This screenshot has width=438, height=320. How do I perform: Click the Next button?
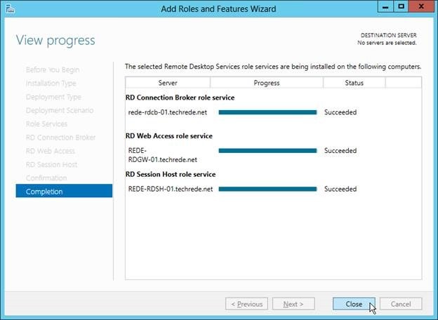click(293, 304)
